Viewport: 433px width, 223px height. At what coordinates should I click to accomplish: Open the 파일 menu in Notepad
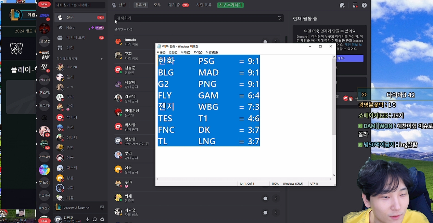[x=161, y=52]
